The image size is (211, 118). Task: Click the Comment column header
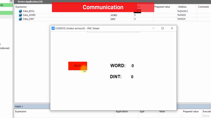coord(203,7)
